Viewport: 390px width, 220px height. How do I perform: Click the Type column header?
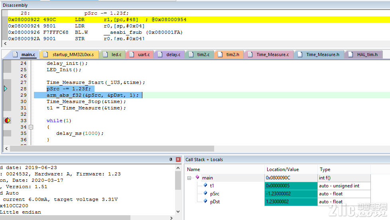344,169
